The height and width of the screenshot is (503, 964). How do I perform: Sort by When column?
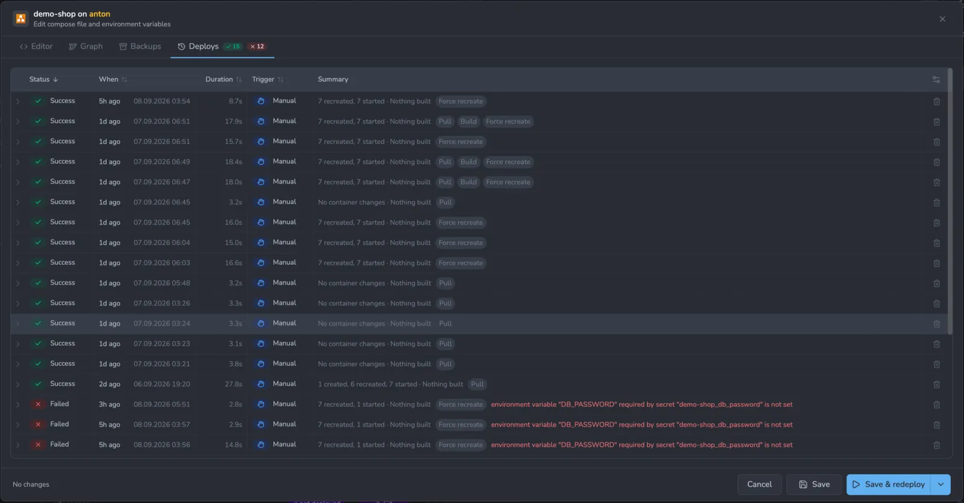[113, 79]
